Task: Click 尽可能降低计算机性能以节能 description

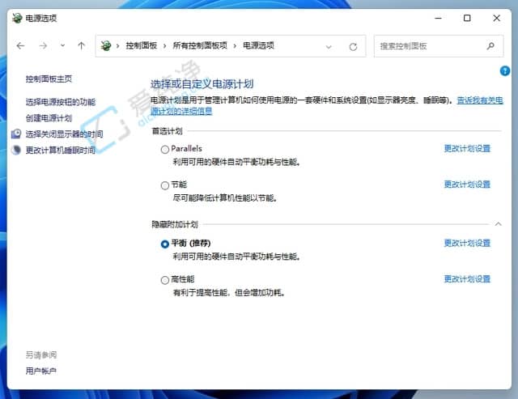Action: tap(225, 197)
